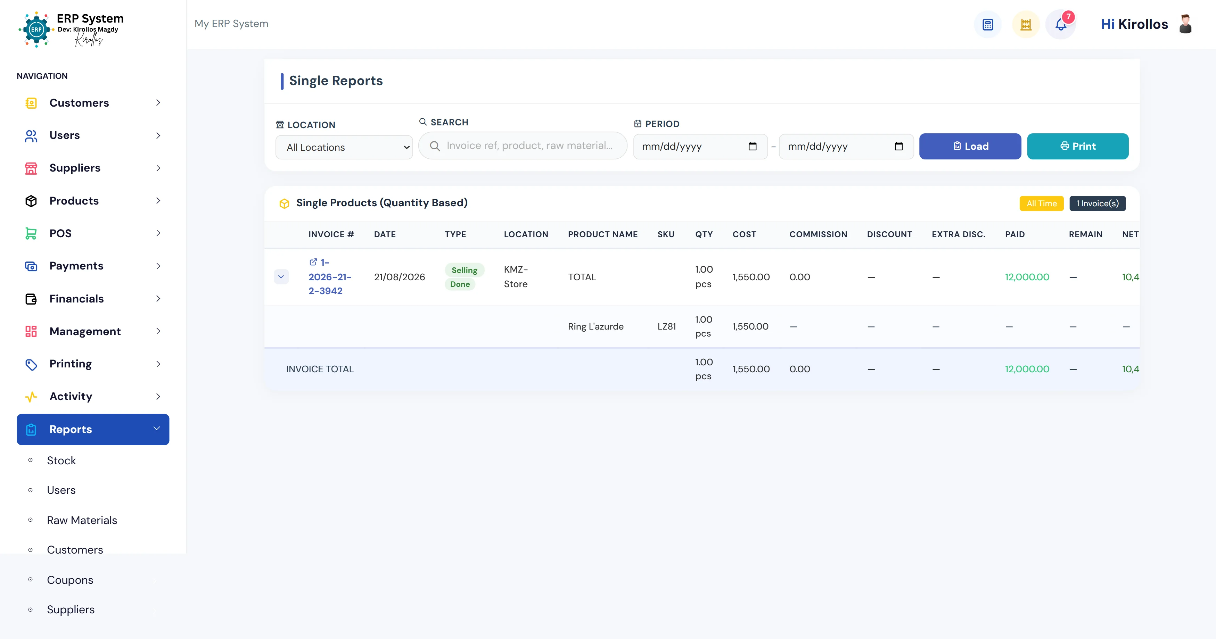Open the Coupons report submenu item

point(70,580)
